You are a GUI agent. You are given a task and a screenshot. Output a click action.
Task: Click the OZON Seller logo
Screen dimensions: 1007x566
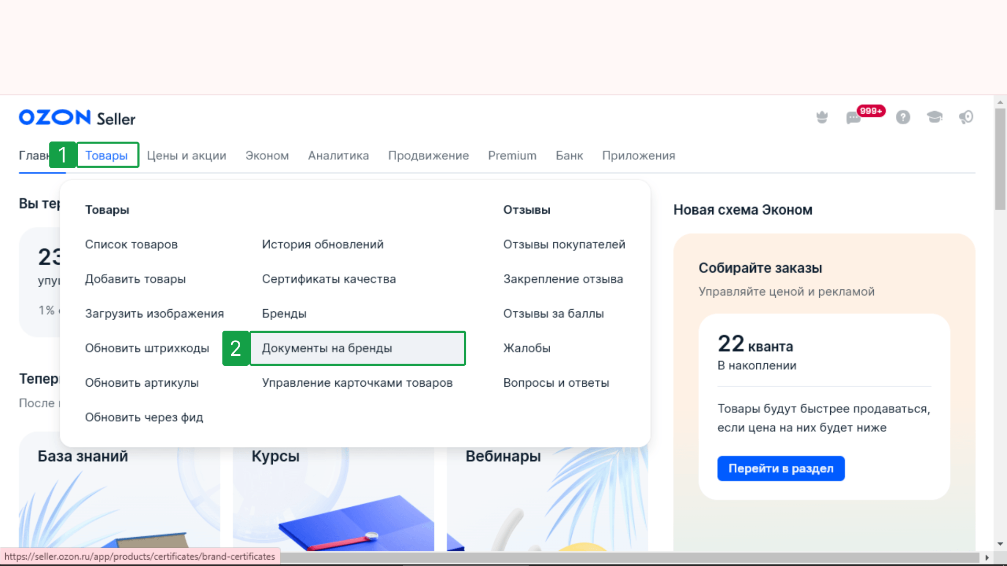77,117
